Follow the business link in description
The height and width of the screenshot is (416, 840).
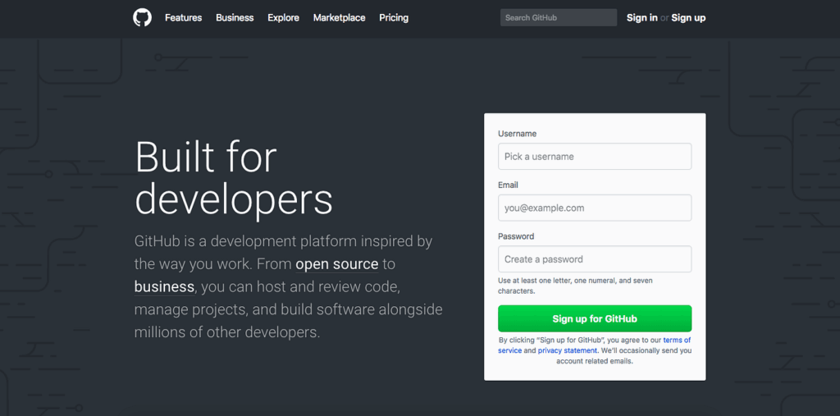164,286
